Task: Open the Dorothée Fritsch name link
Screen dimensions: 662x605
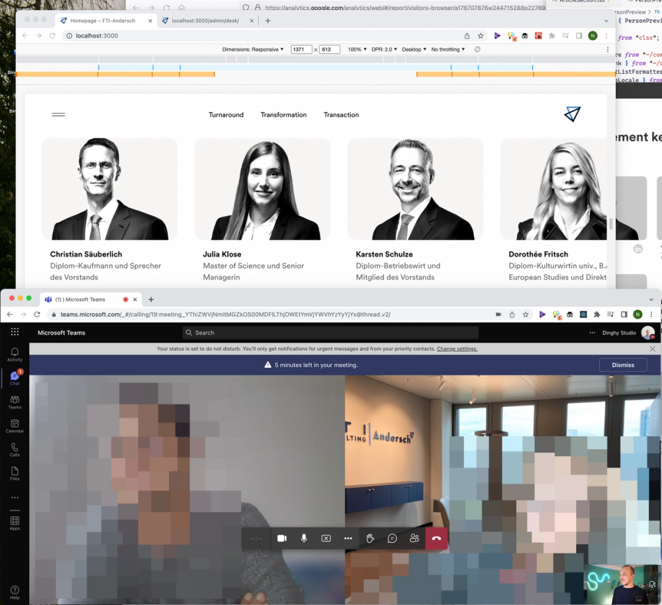Action: click(538, 254)
